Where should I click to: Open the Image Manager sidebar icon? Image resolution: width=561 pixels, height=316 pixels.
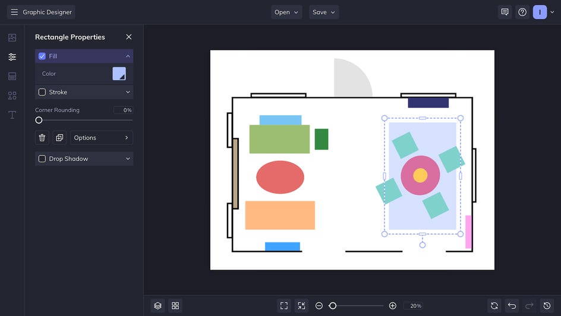point(12,37)
